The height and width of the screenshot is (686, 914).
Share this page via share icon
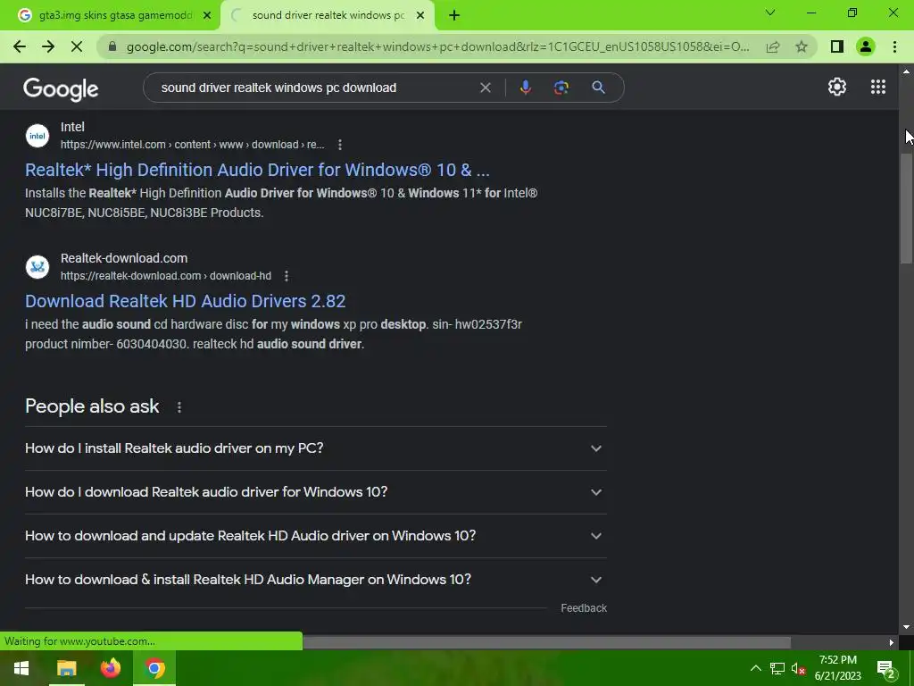[x=773, y=46]
